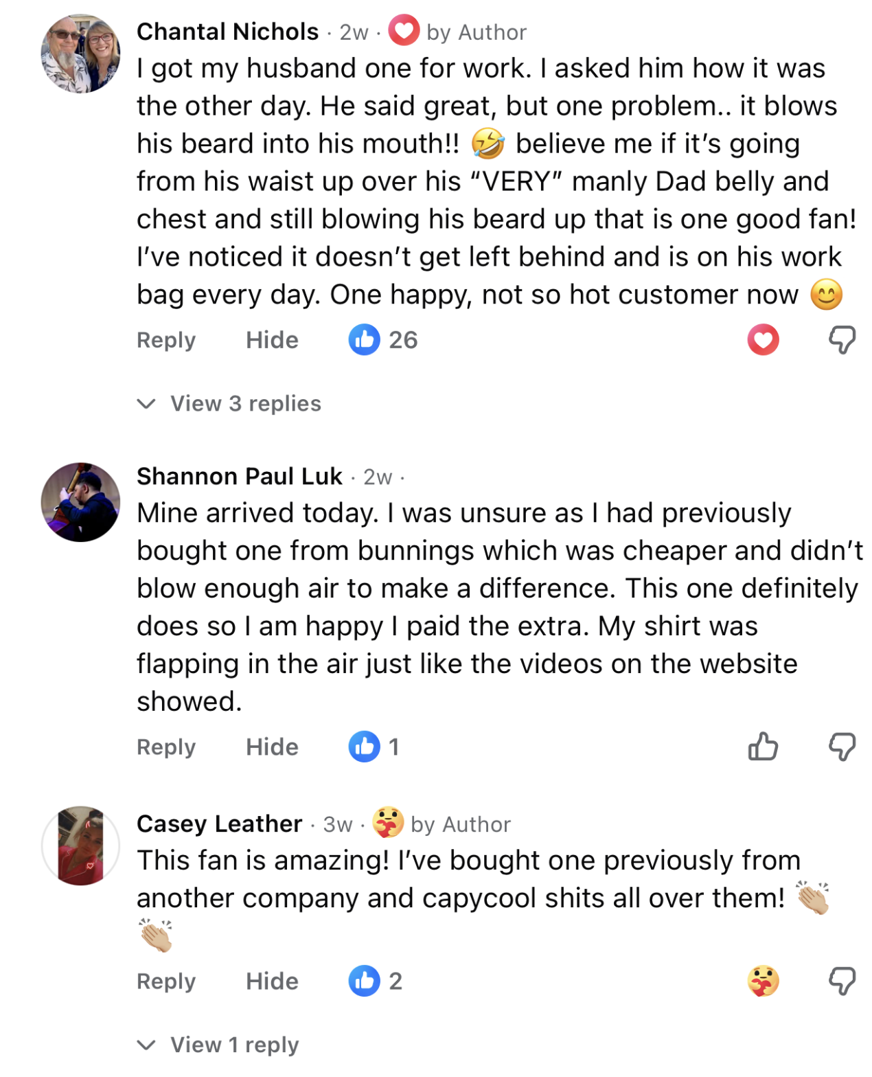Hide Shannon Paul Luk's comment
Viewport: 872px width, 1077px height.
pos(272,747)
